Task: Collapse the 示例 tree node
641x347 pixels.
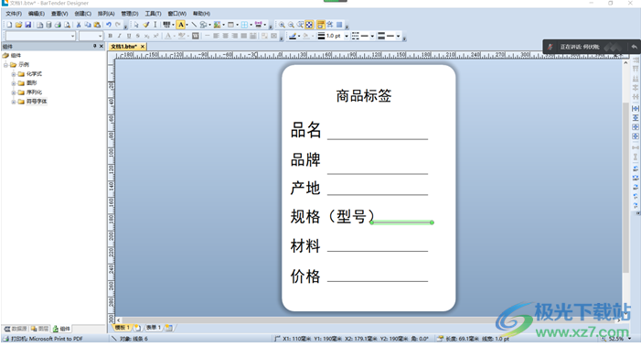Action: click(5, 65)
